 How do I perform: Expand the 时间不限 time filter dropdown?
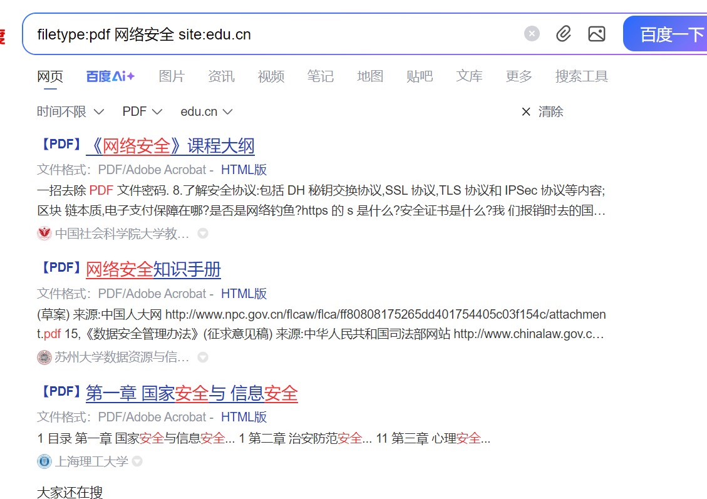(x=70, y=111)
